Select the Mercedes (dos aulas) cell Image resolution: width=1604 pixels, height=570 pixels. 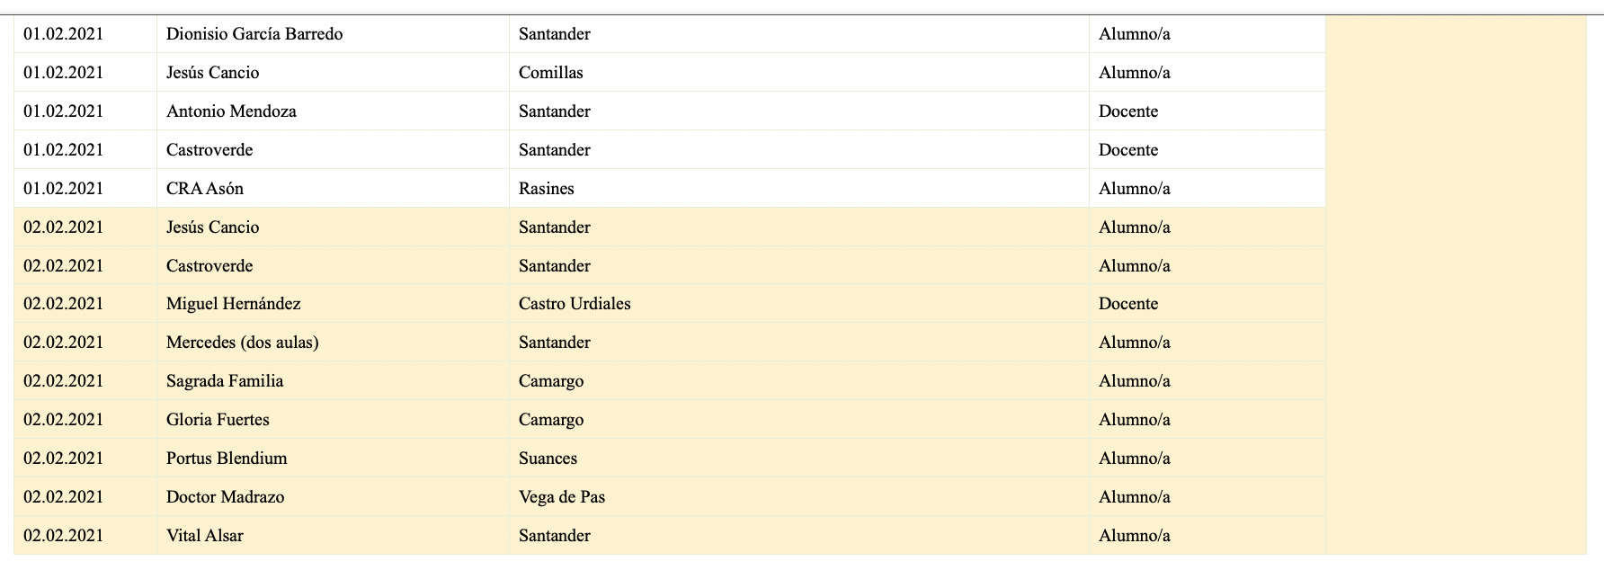click(x=243, y=343)
